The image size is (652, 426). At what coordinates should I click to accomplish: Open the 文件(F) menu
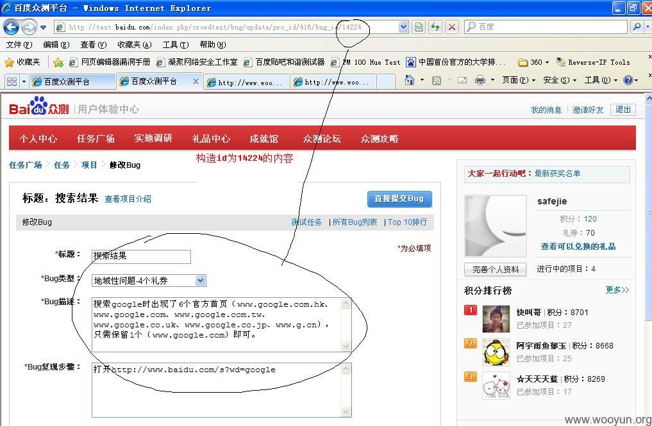(x=19, y=44)
